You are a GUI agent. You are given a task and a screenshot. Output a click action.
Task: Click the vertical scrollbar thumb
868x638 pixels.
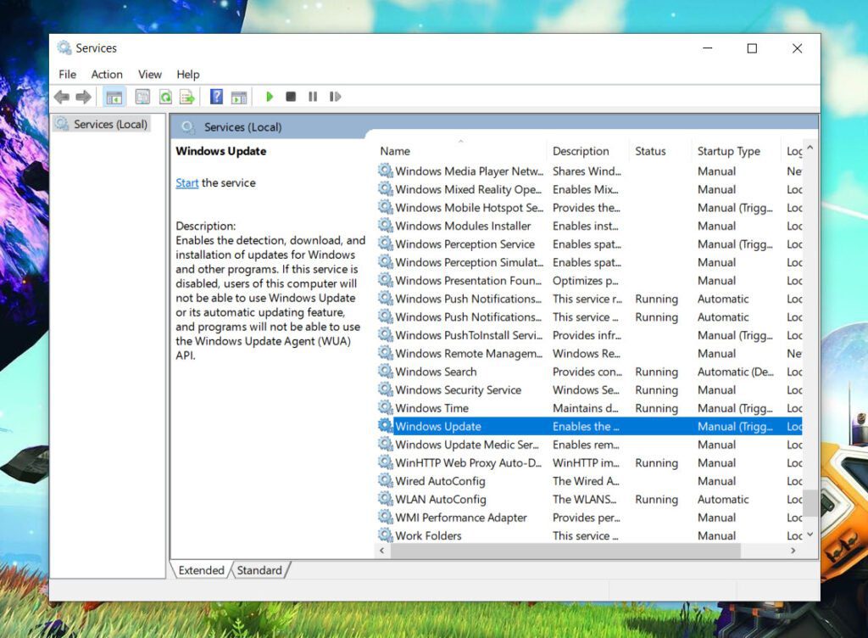(x=810, y=503)
